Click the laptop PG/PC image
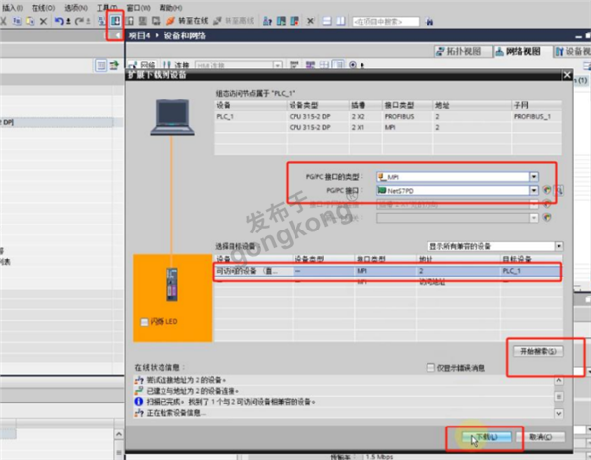 click(172, 117)
